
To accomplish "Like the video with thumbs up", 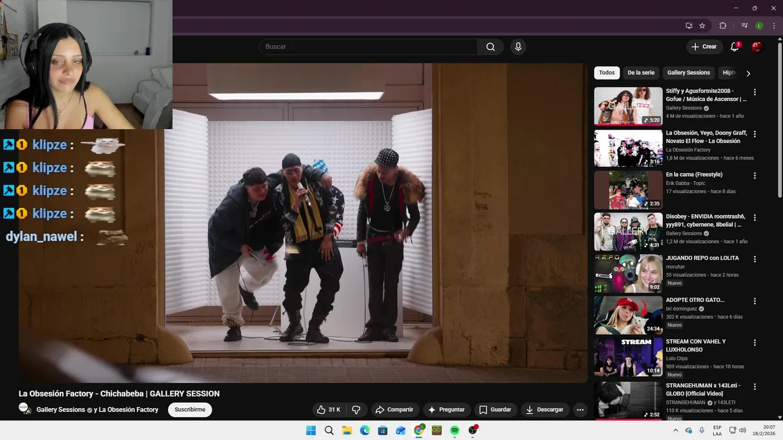I will click(328, 409).
